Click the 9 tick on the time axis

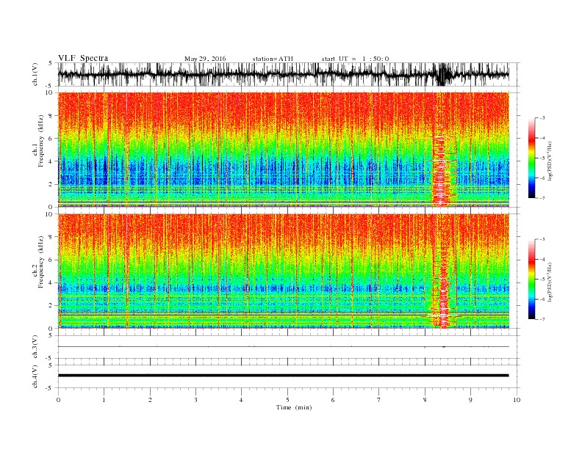point(470,400)
